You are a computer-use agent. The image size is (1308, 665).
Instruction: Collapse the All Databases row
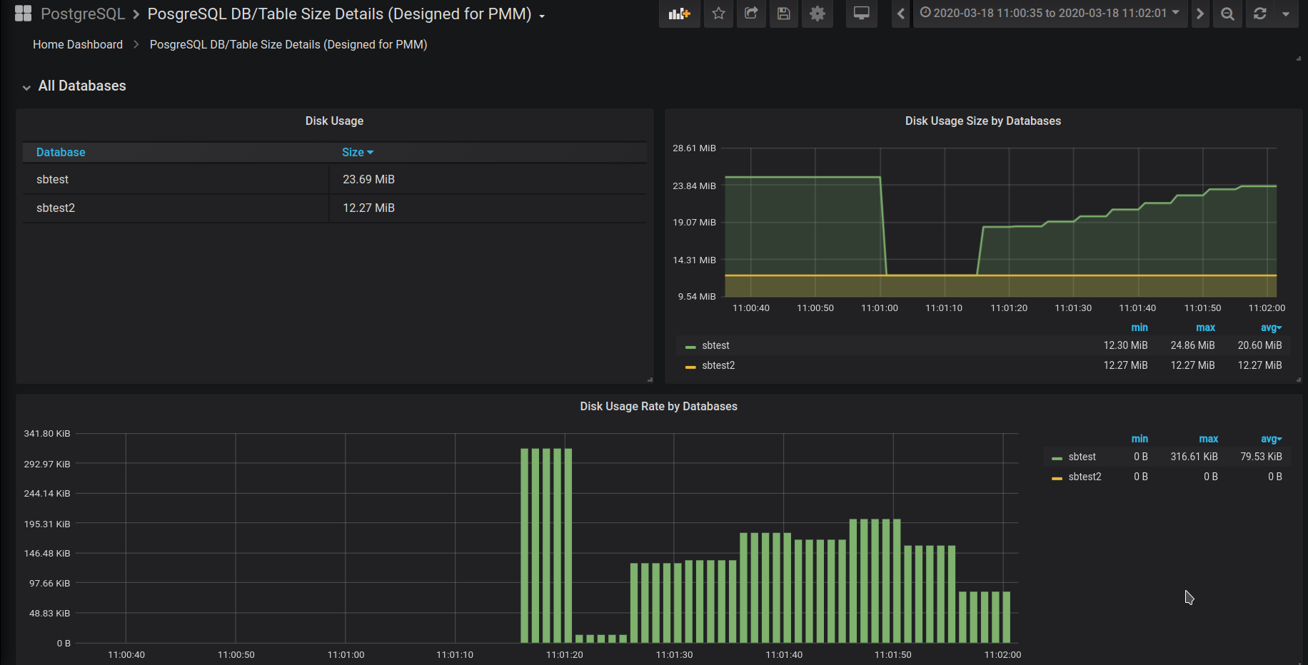pos(81,86)
